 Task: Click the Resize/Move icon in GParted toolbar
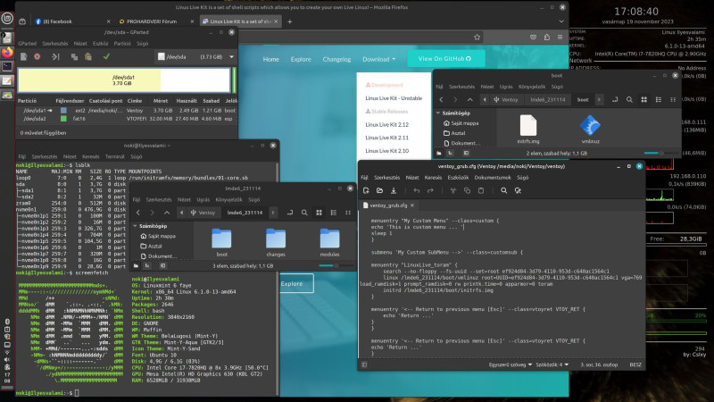click(x=55, y=57)
